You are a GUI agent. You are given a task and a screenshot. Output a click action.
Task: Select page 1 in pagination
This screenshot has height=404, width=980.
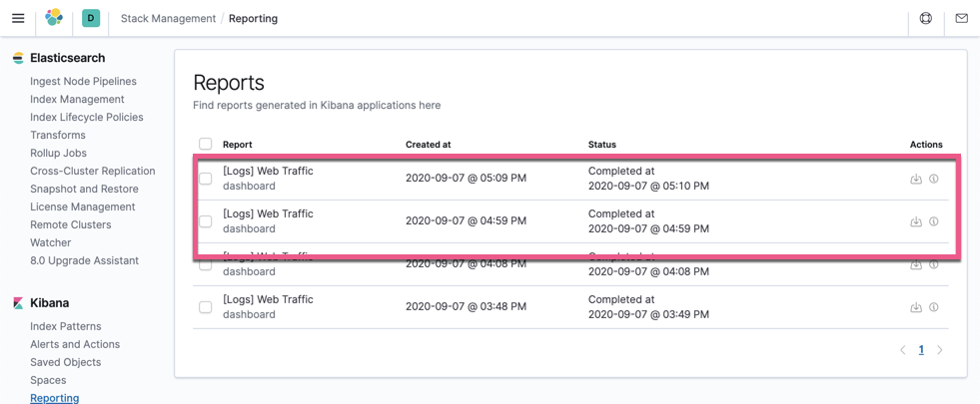[921, 350]
